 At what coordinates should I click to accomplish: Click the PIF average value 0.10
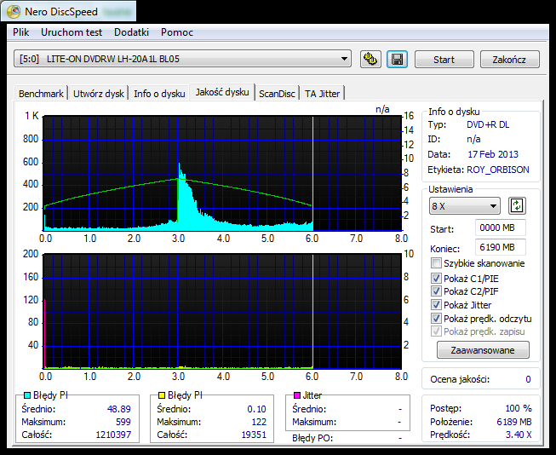257,409
